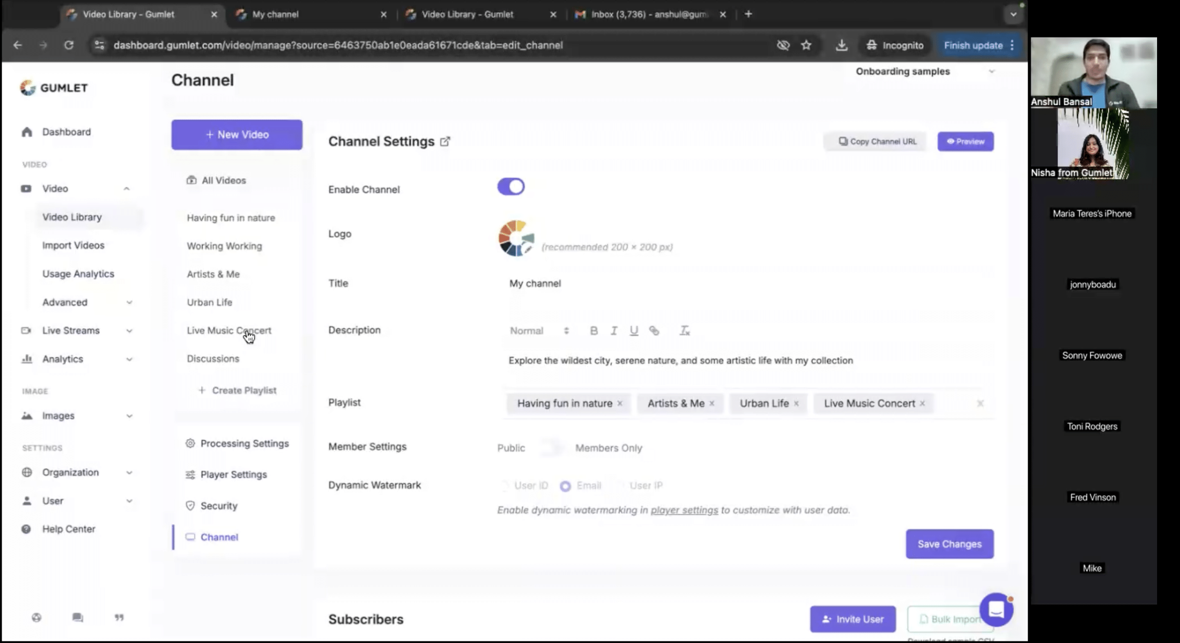The width and height of the screenshot is (1180, 643).
Task: Open the chat support bubble
Action: [x=996, y=609]
